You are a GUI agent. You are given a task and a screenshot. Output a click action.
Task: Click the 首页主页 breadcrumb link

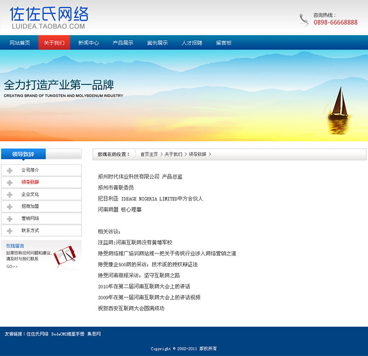149,154
